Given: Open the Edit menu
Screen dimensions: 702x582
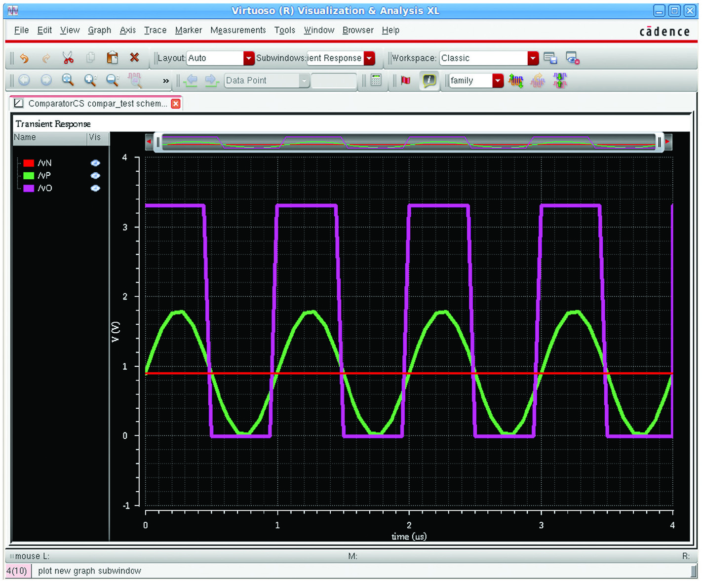Looking at the screenshot, I should [x=44, y=30].
